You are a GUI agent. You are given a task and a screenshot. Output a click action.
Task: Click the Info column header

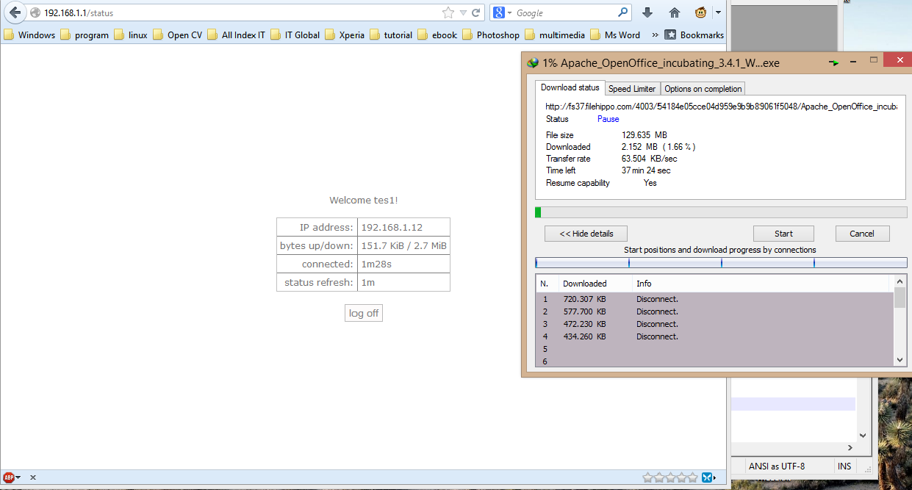[x=761, y=284]
